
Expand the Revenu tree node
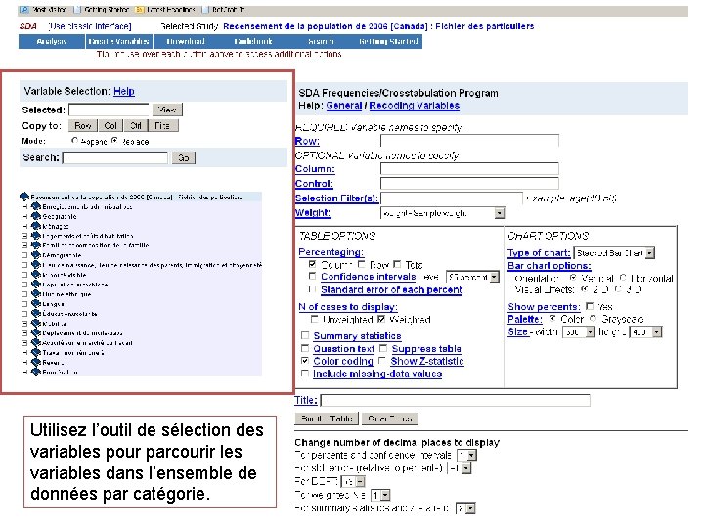coord(24,363)
